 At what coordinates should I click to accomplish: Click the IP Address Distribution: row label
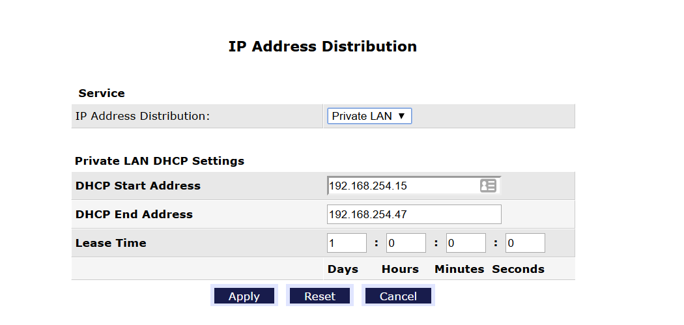143,116
